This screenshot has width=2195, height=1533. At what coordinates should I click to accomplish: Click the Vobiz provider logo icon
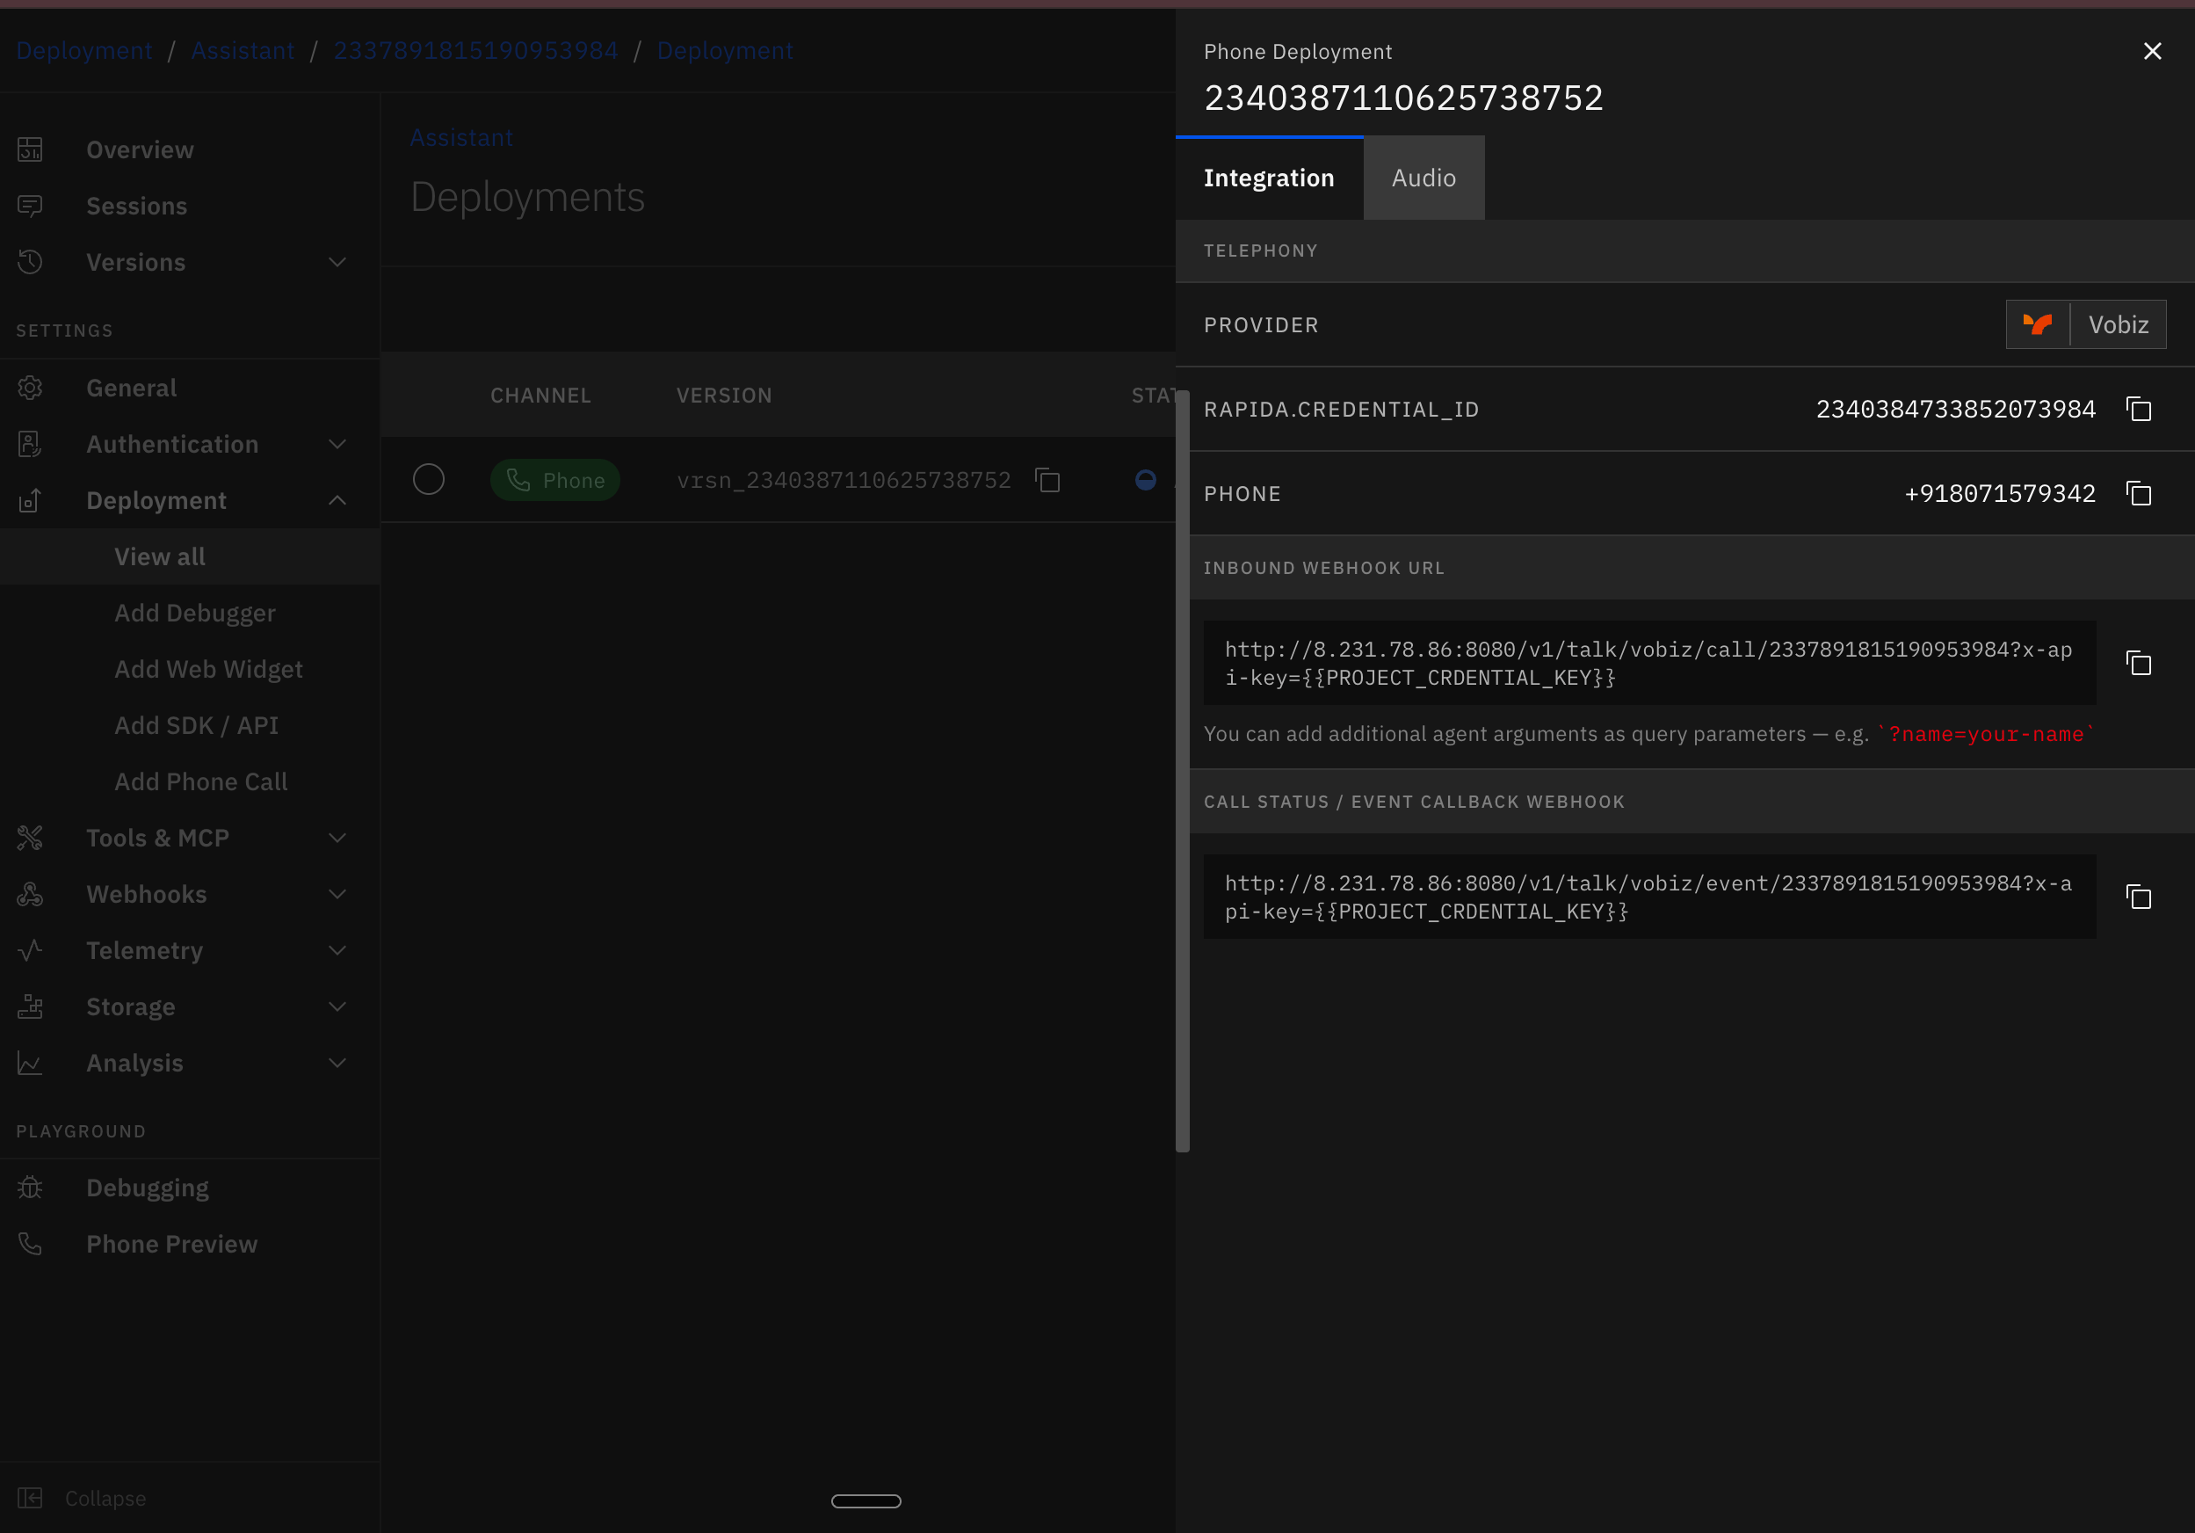(2037, 324)
